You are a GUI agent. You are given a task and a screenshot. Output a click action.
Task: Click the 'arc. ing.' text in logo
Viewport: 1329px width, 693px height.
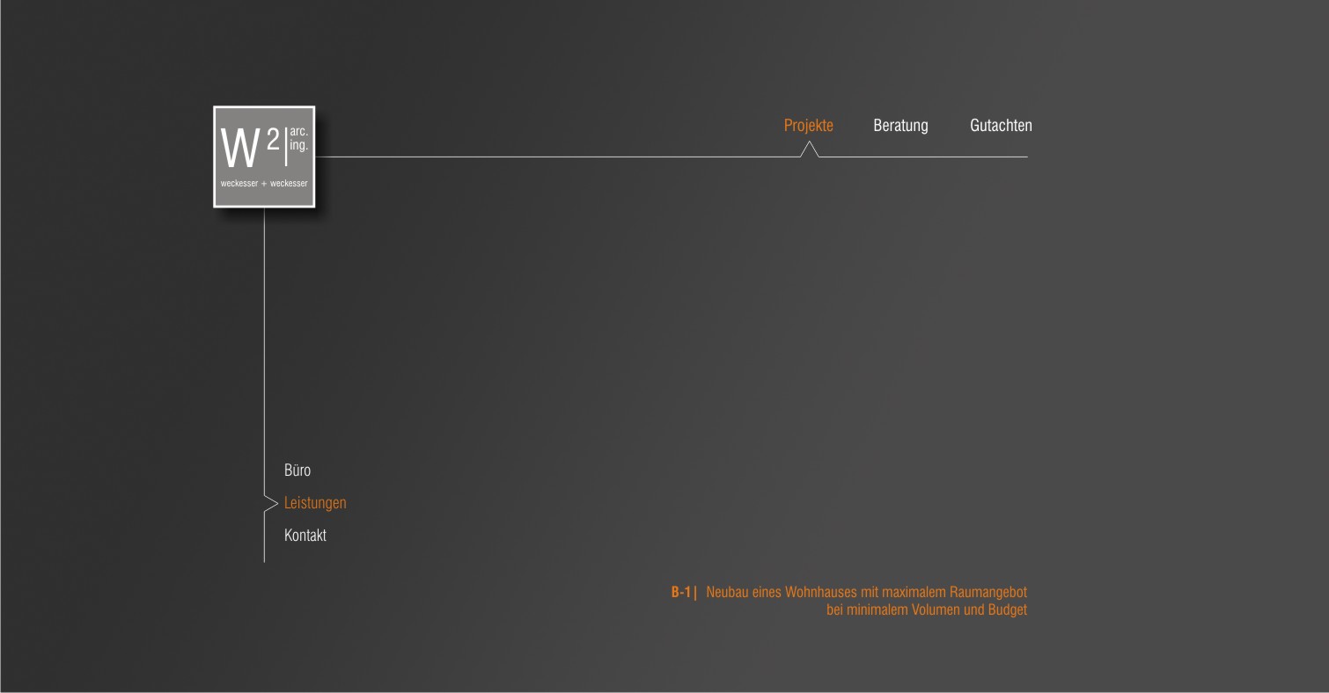pos(299,139)
